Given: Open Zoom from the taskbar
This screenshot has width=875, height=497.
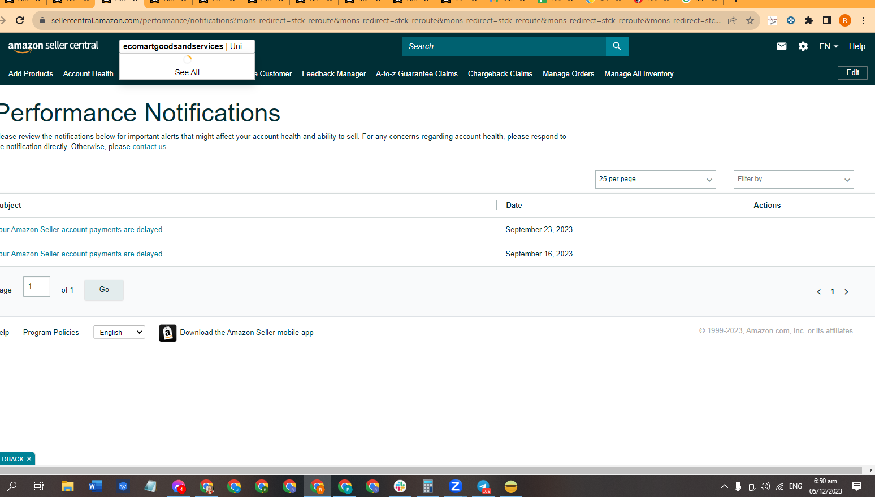Looking at the screenshot, I should click(456, 486).
